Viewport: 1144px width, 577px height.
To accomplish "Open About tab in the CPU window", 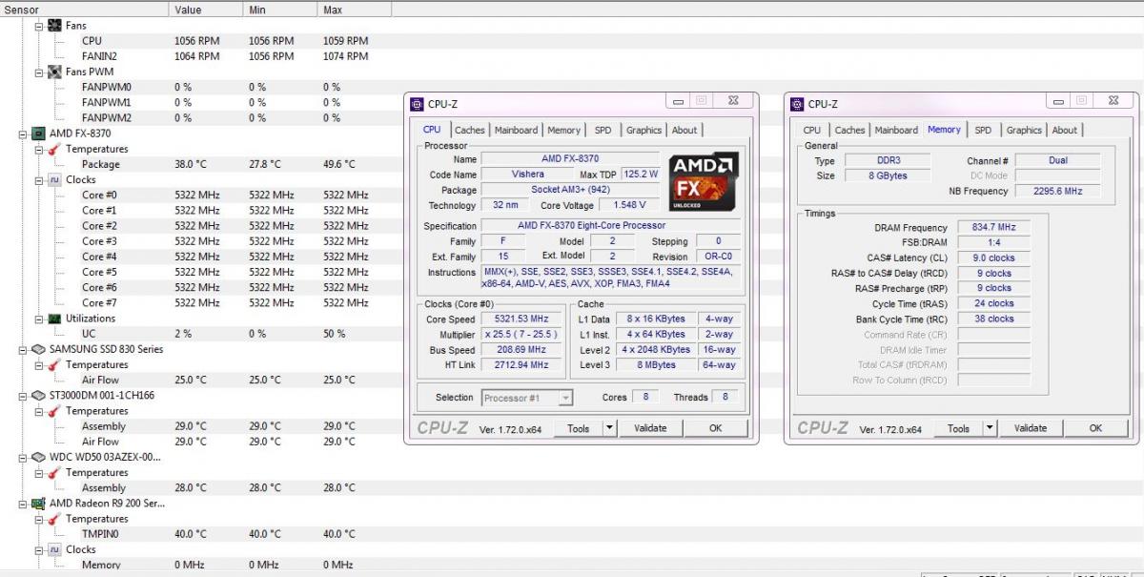I will (x=684, y=130).
